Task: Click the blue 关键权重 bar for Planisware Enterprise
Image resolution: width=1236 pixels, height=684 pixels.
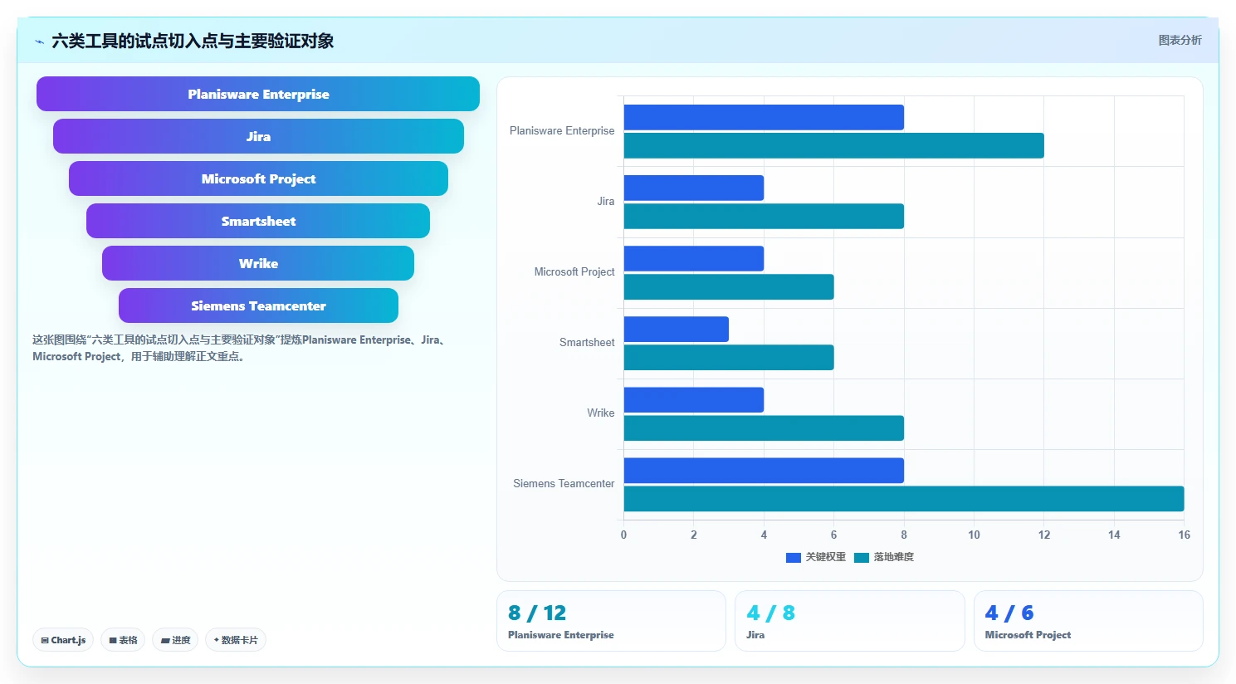Action: 764,117
